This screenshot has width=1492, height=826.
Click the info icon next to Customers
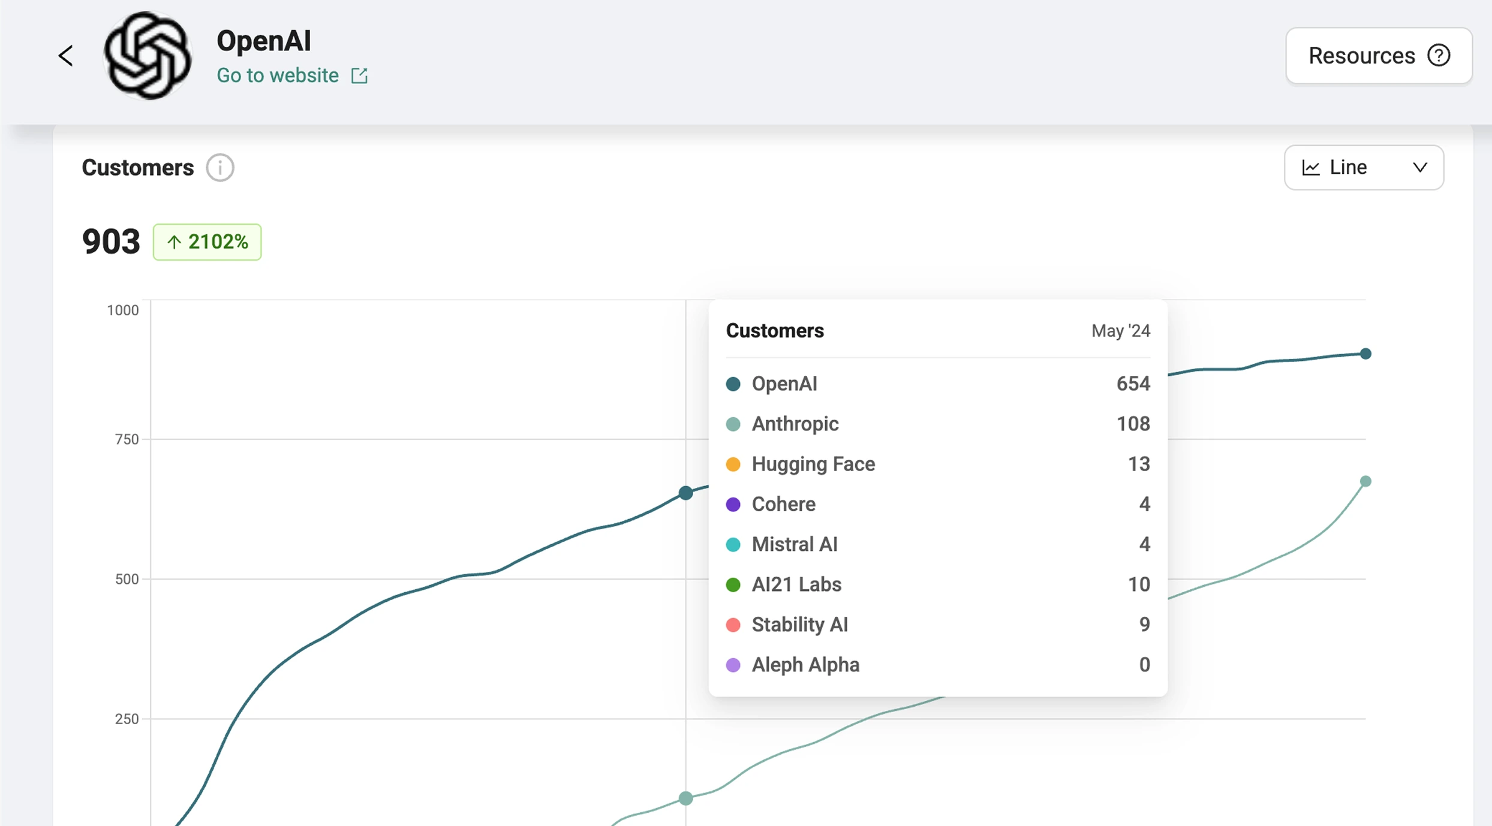click(x=220, y=168)
